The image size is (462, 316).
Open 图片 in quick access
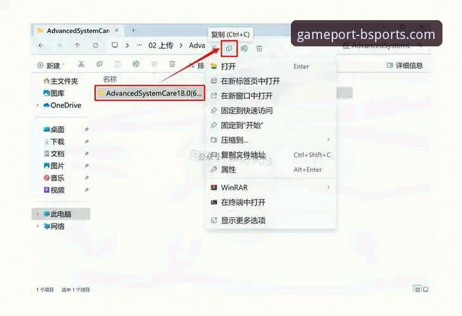pyautogui.click(x=54, y=166)
